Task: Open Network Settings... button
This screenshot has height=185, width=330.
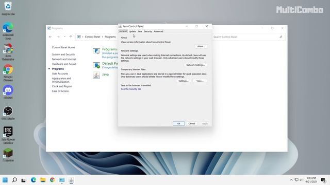Action: click(x=195, y=65)
